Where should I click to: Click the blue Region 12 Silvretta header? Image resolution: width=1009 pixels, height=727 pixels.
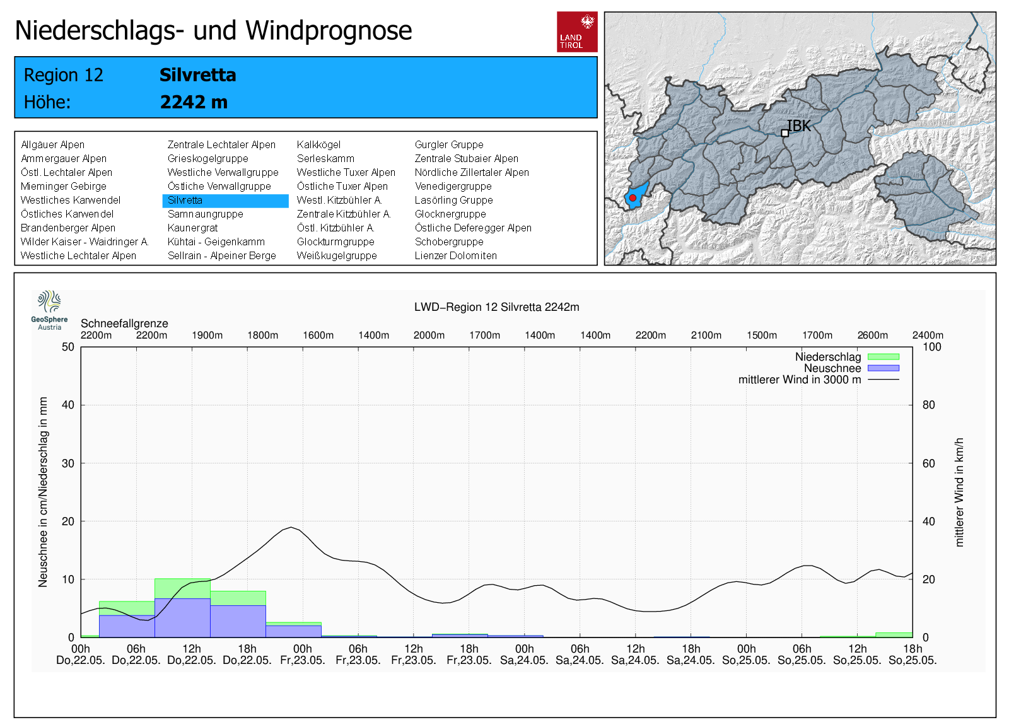[x=306, y=88]
